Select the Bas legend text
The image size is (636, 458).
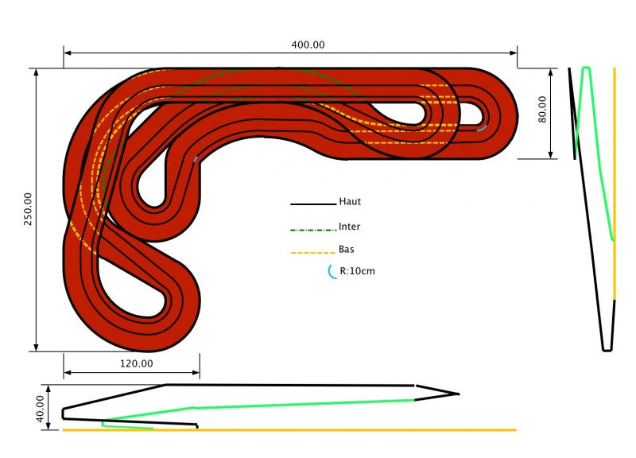click(x=347, y=249)
